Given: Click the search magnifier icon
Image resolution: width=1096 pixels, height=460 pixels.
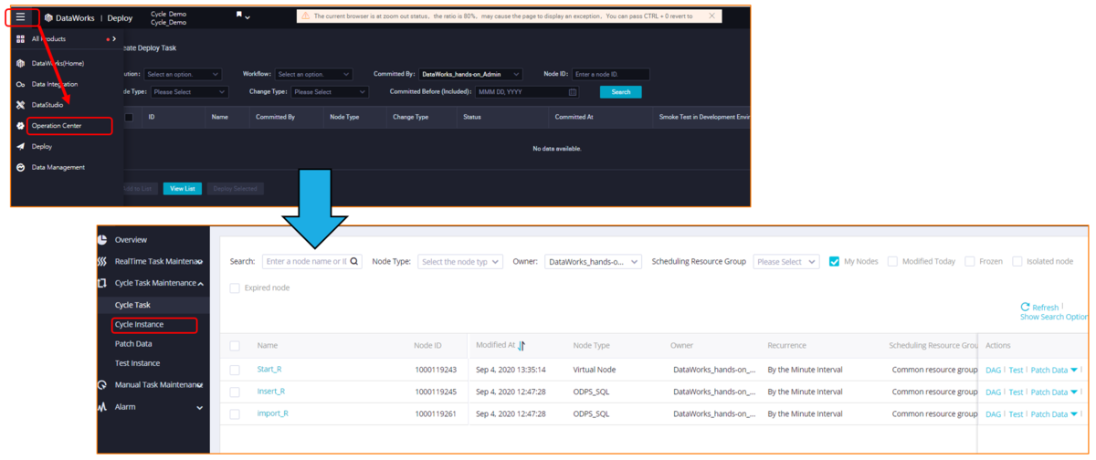Looking at the screenshot, I should (x=354, y=261).
